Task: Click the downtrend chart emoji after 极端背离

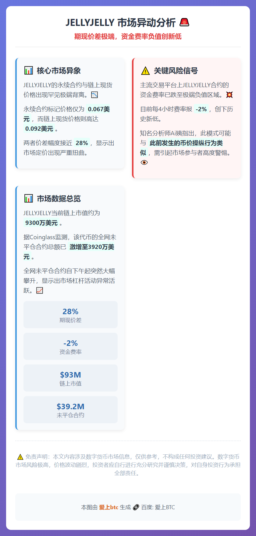Action: click(94, 95)
